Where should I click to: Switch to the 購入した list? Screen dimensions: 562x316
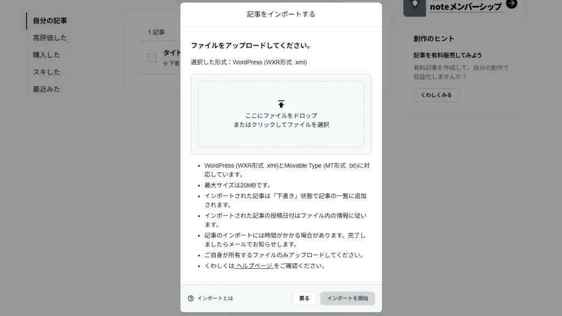tap(46, 54)
